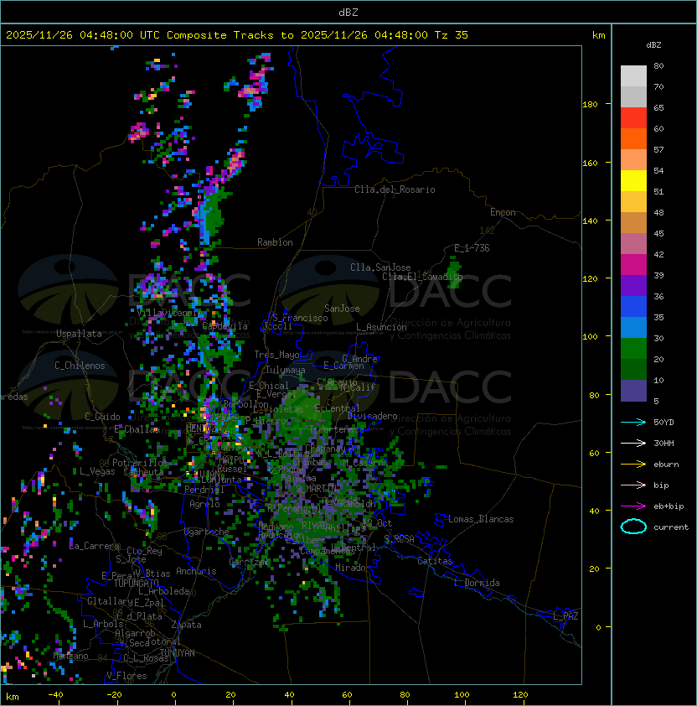Click the 'E_1-736' map label

coord(472,248)
